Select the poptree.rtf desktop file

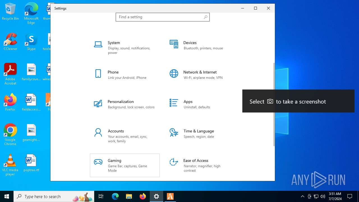(31, 163)
